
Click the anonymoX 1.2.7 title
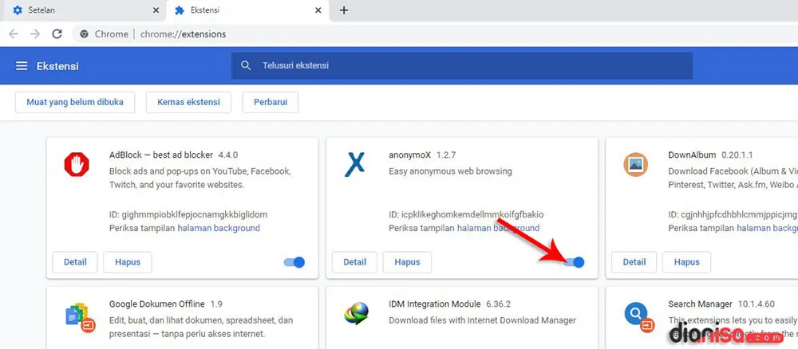point(422,155)
